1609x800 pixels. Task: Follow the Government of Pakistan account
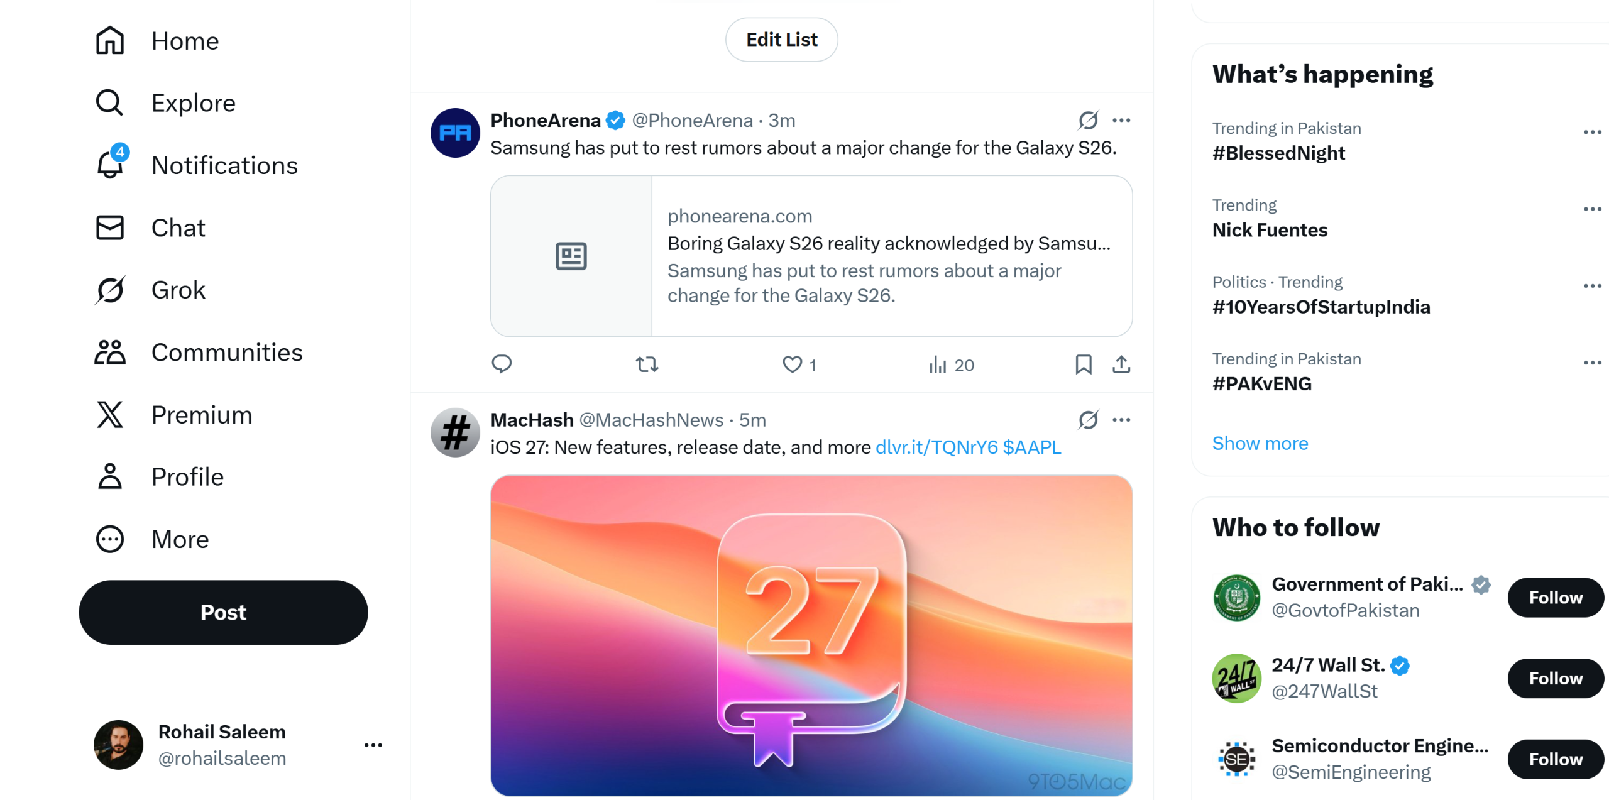coord(1556,598)
